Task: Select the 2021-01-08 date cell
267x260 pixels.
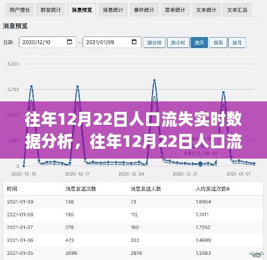Action: click(20, 214)
